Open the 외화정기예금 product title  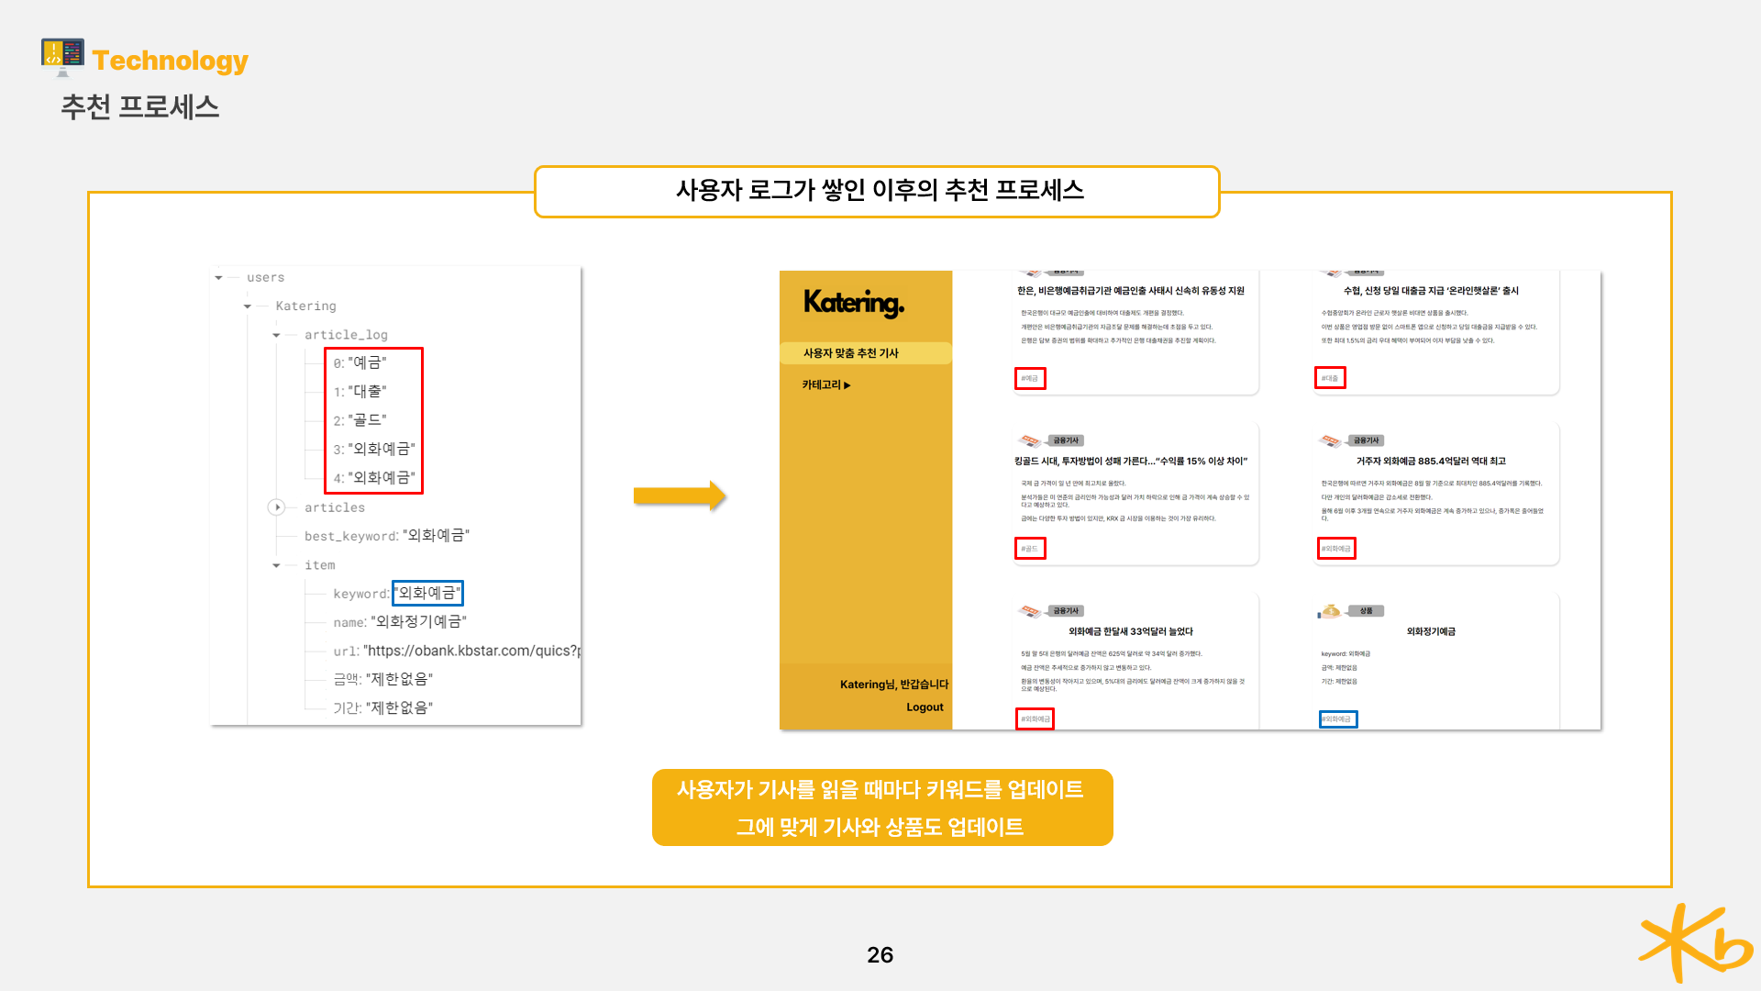pos(1431,632)
